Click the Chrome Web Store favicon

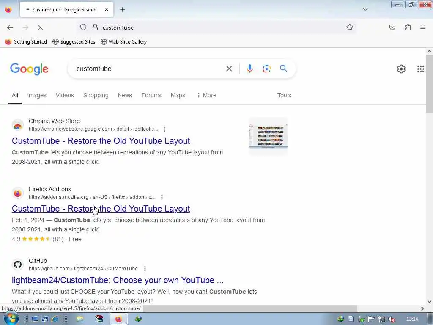[x=18, y=125]
